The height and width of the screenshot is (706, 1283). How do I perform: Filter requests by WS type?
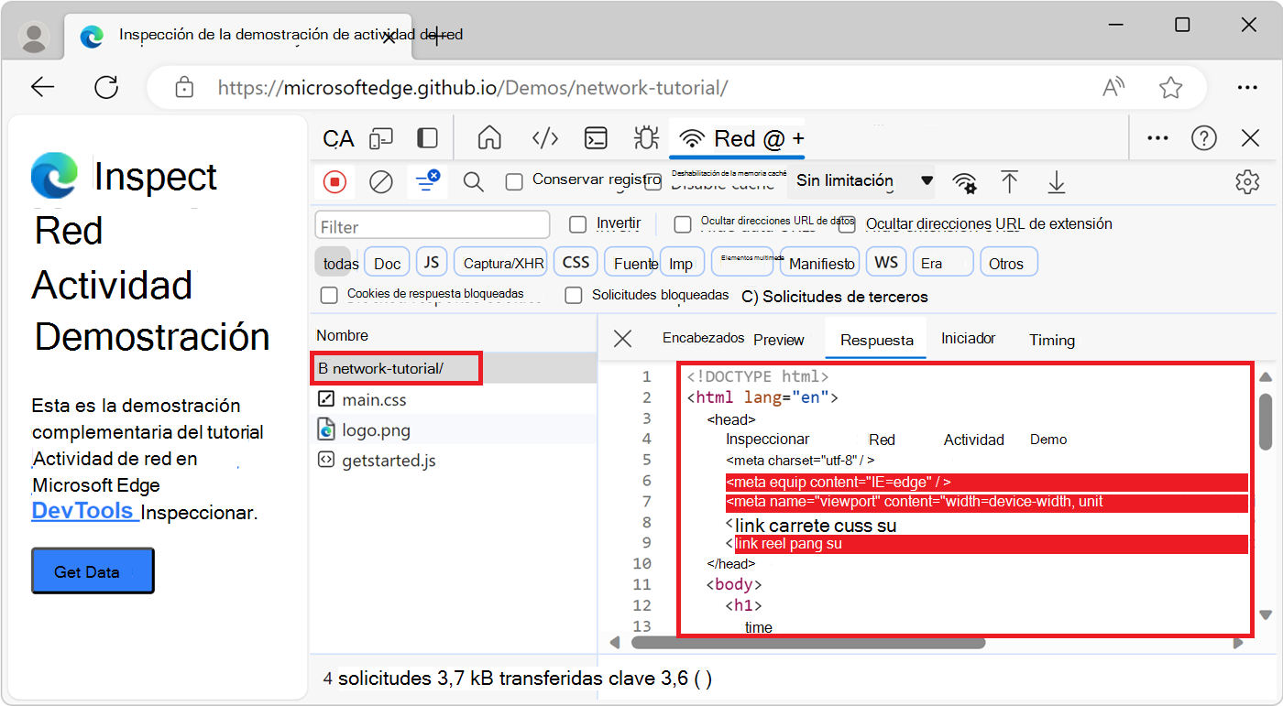pos(886,262)
